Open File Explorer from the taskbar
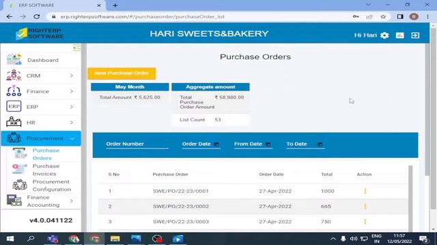437x245 pixels. point(115,239)
